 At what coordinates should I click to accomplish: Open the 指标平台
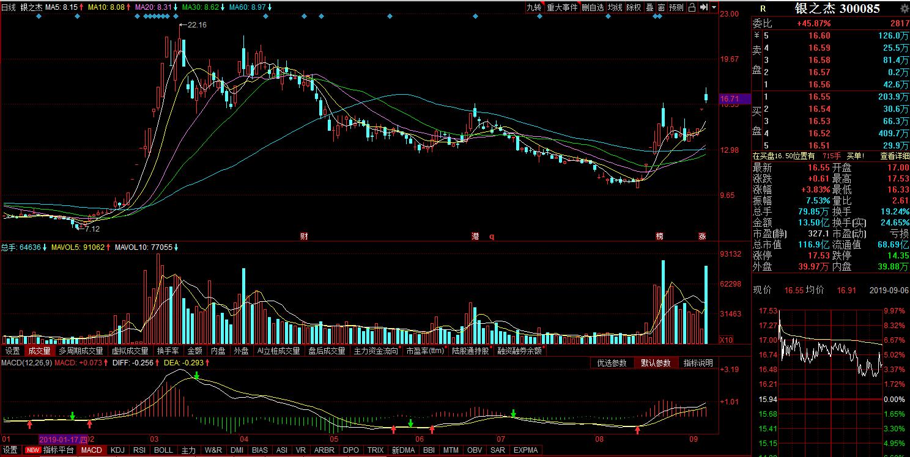click(x=59, y=450)
